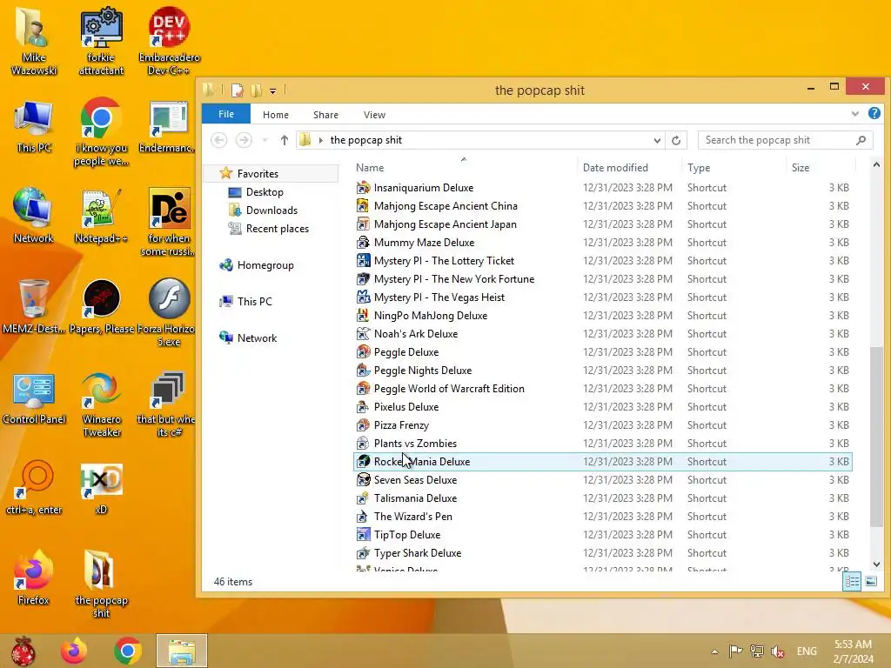Click the muted volume tray icon
The image size is (891, 668).
tap(778, 651)
